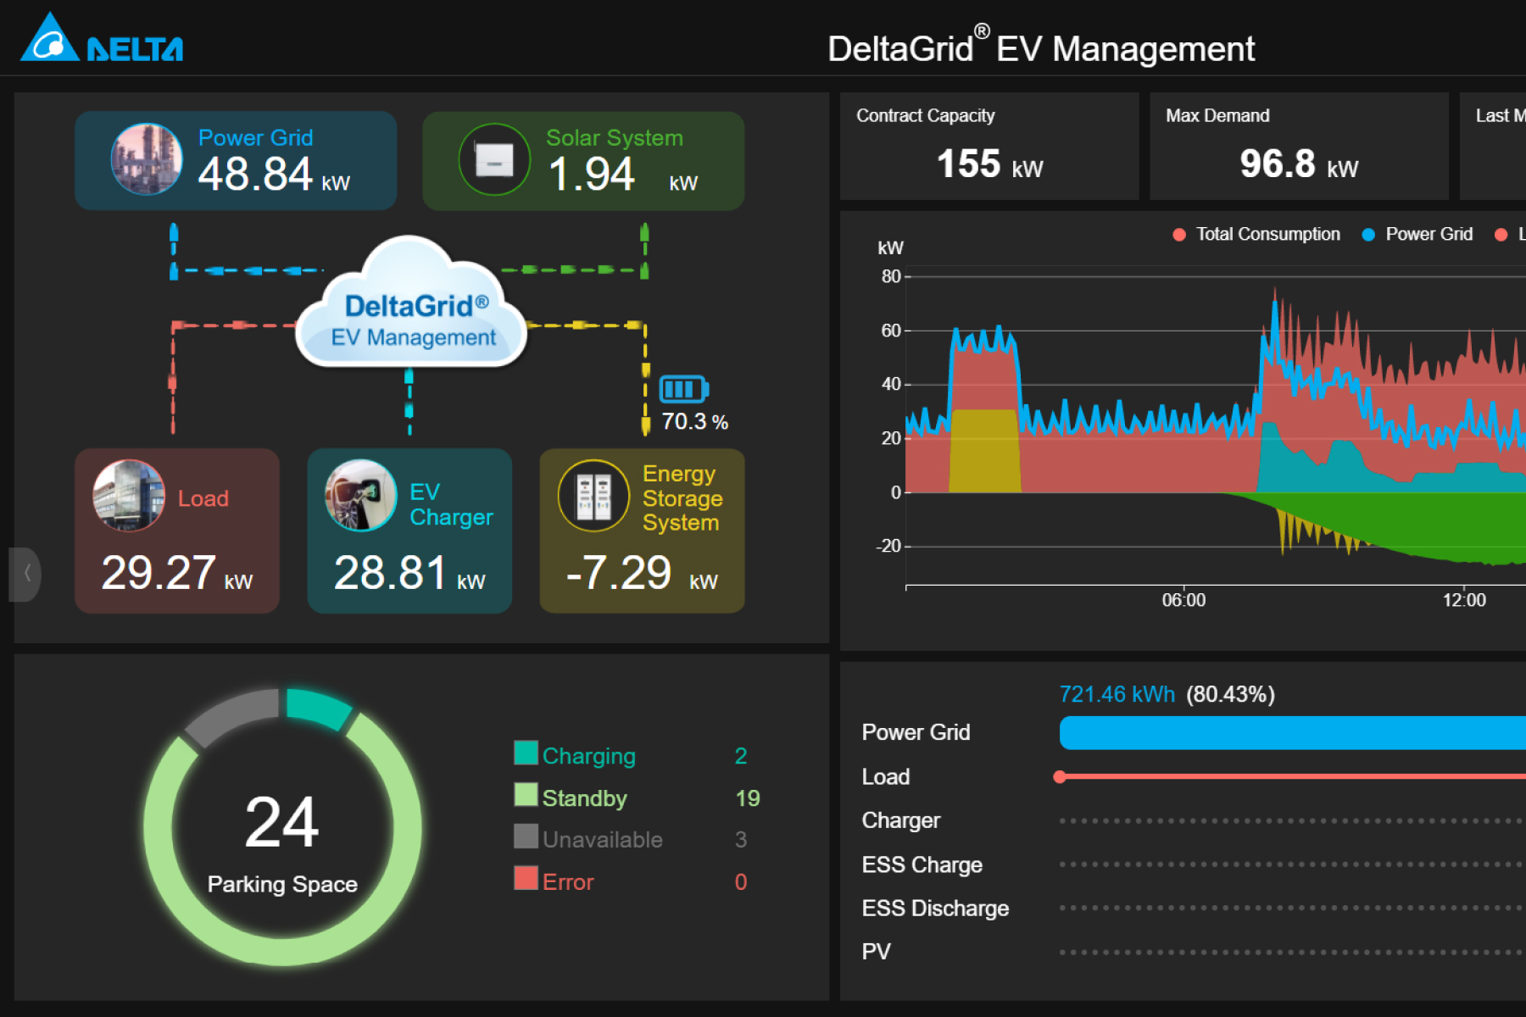The height and width of the screenshot is (1017, 1526).
Task: Click the Load row label in energy panel
Action: [886, 777]
